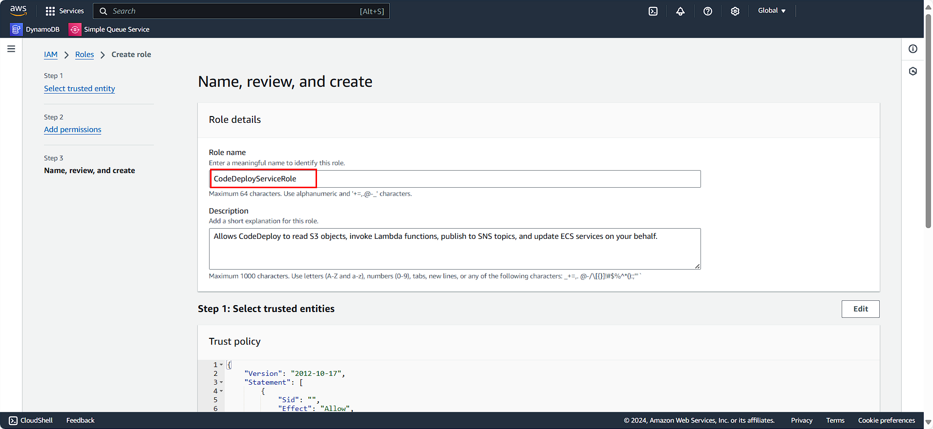Expand the Global region dropdown
The image size is (933, 429).
[772, 11]
